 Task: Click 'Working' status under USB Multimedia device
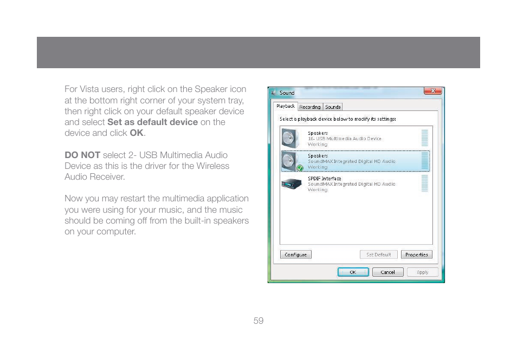tap(318, 144)
